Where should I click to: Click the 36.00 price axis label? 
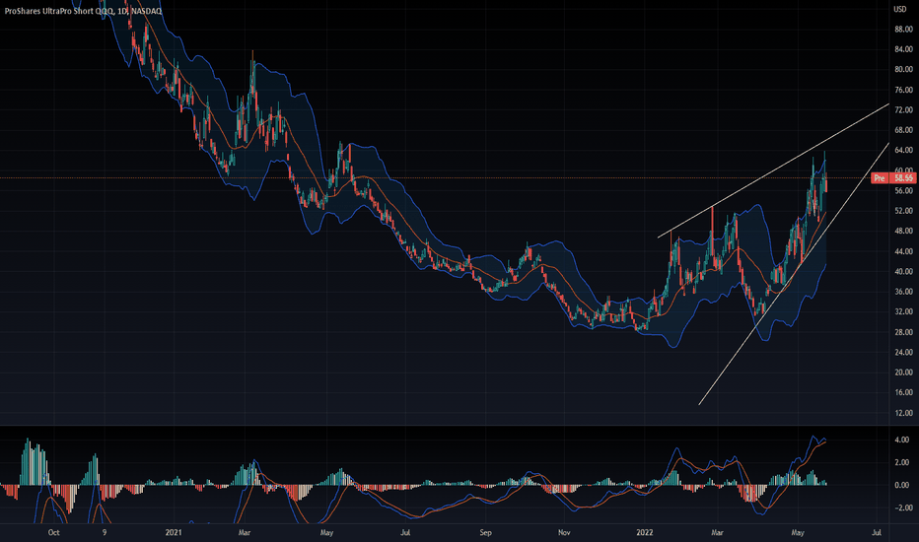coord(903,292)
